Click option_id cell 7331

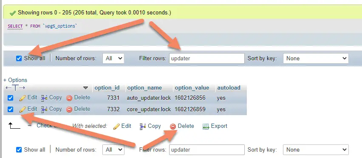[x=113, y=98]
